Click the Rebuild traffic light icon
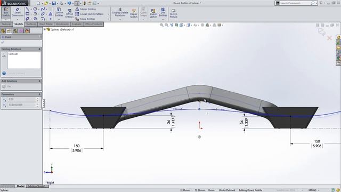This screenshot has width=341, height=192. 84,3
